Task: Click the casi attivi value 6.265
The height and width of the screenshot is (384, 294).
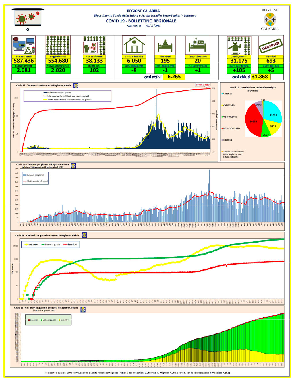Action: 174,77
